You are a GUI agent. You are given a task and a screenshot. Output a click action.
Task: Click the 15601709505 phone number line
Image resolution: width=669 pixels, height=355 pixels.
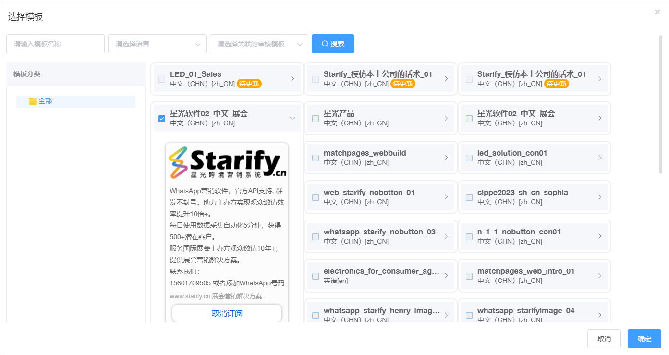[x=227, y=283]
